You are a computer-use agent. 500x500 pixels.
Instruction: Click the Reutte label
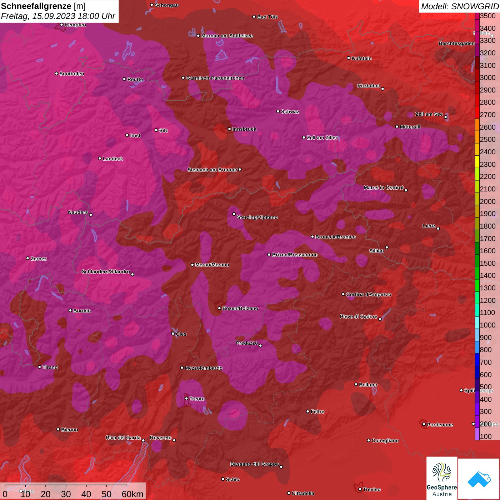135,79
